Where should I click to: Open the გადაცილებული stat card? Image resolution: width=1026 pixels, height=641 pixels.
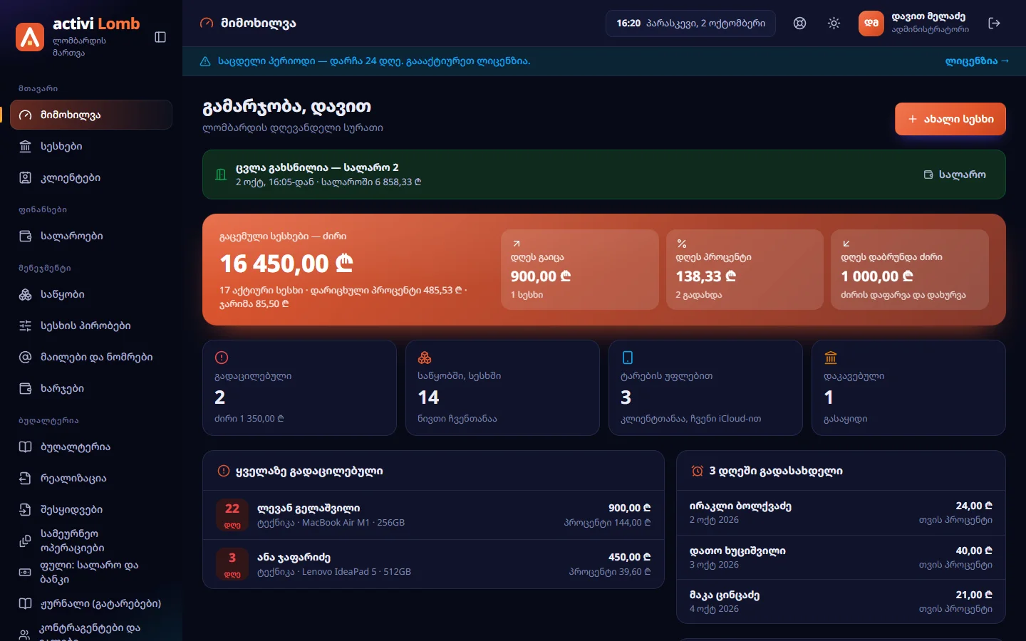(x=299, y=387)
